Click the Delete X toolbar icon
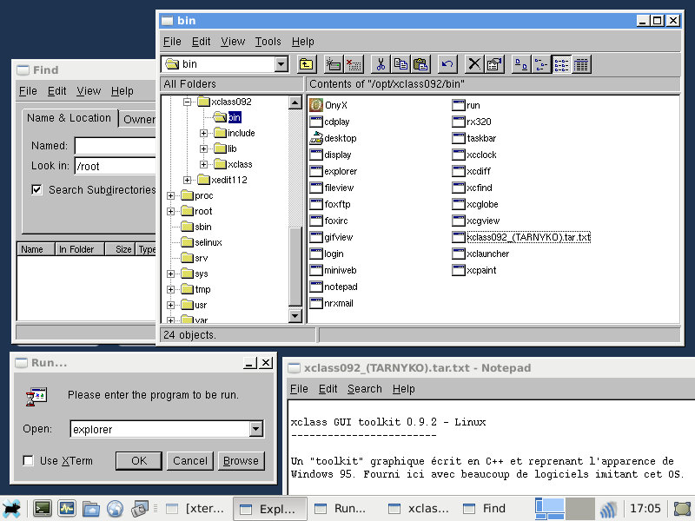 pos(474,63)
